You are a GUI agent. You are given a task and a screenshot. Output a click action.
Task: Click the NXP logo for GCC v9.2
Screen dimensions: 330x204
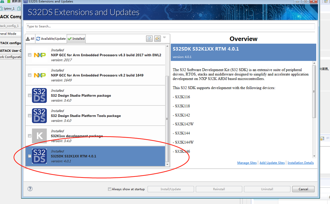click(x=40, y=75)
